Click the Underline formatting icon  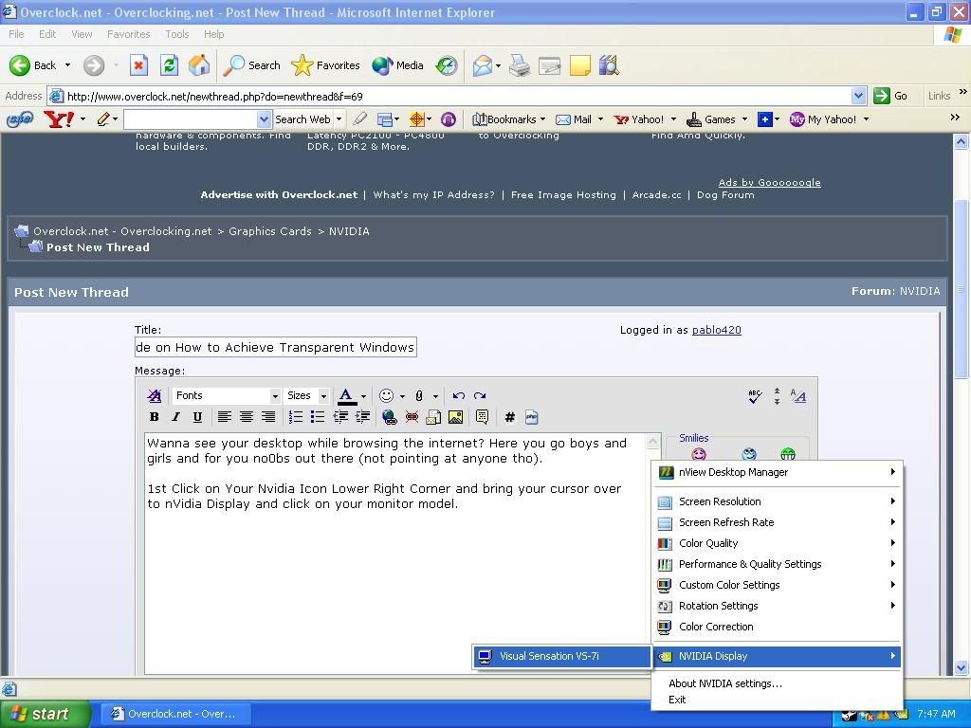[197, 417]
